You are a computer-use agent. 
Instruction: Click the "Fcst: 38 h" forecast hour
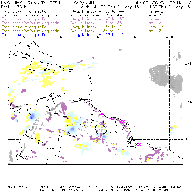[x=14, y=7]
